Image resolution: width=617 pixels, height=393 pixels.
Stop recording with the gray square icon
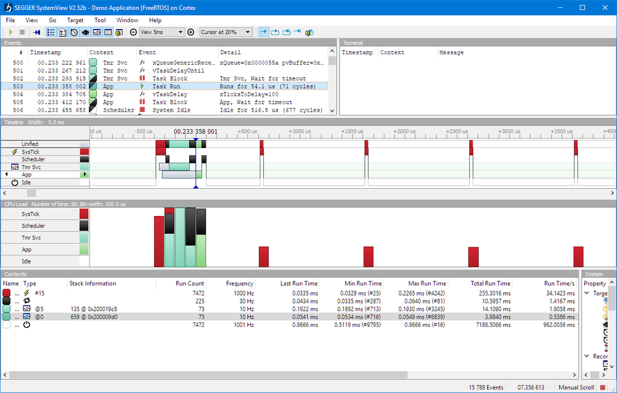click(x=22, y=32)
